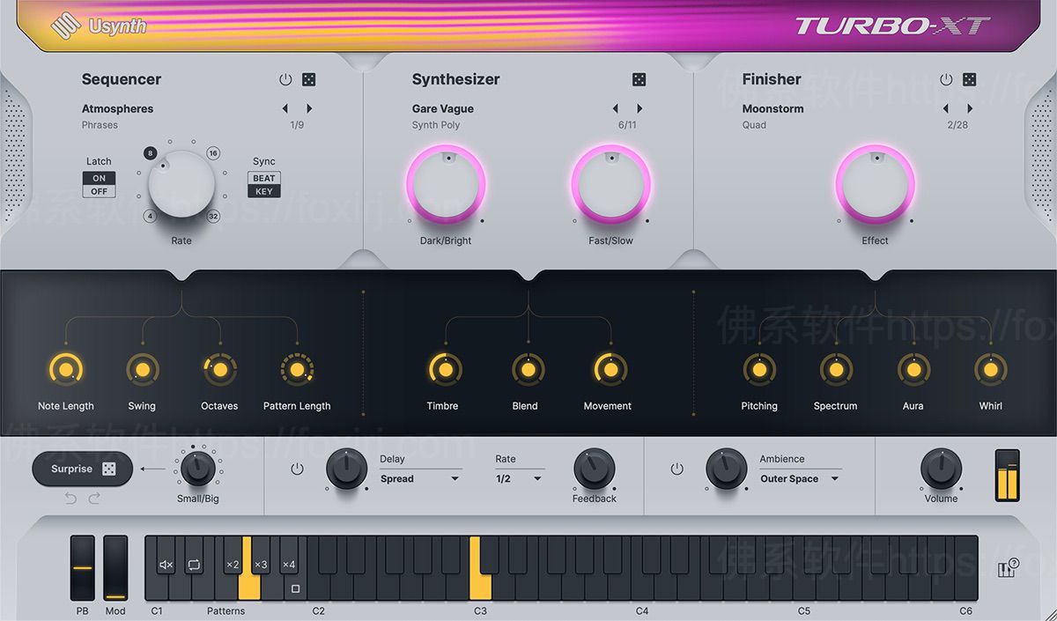Switch Latch to ON
This screenshot has height=621, width=1057.
pos(99,179)
